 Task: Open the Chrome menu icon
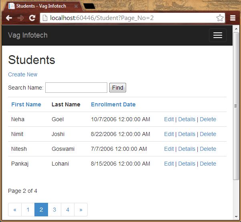[x=233, y=18]
